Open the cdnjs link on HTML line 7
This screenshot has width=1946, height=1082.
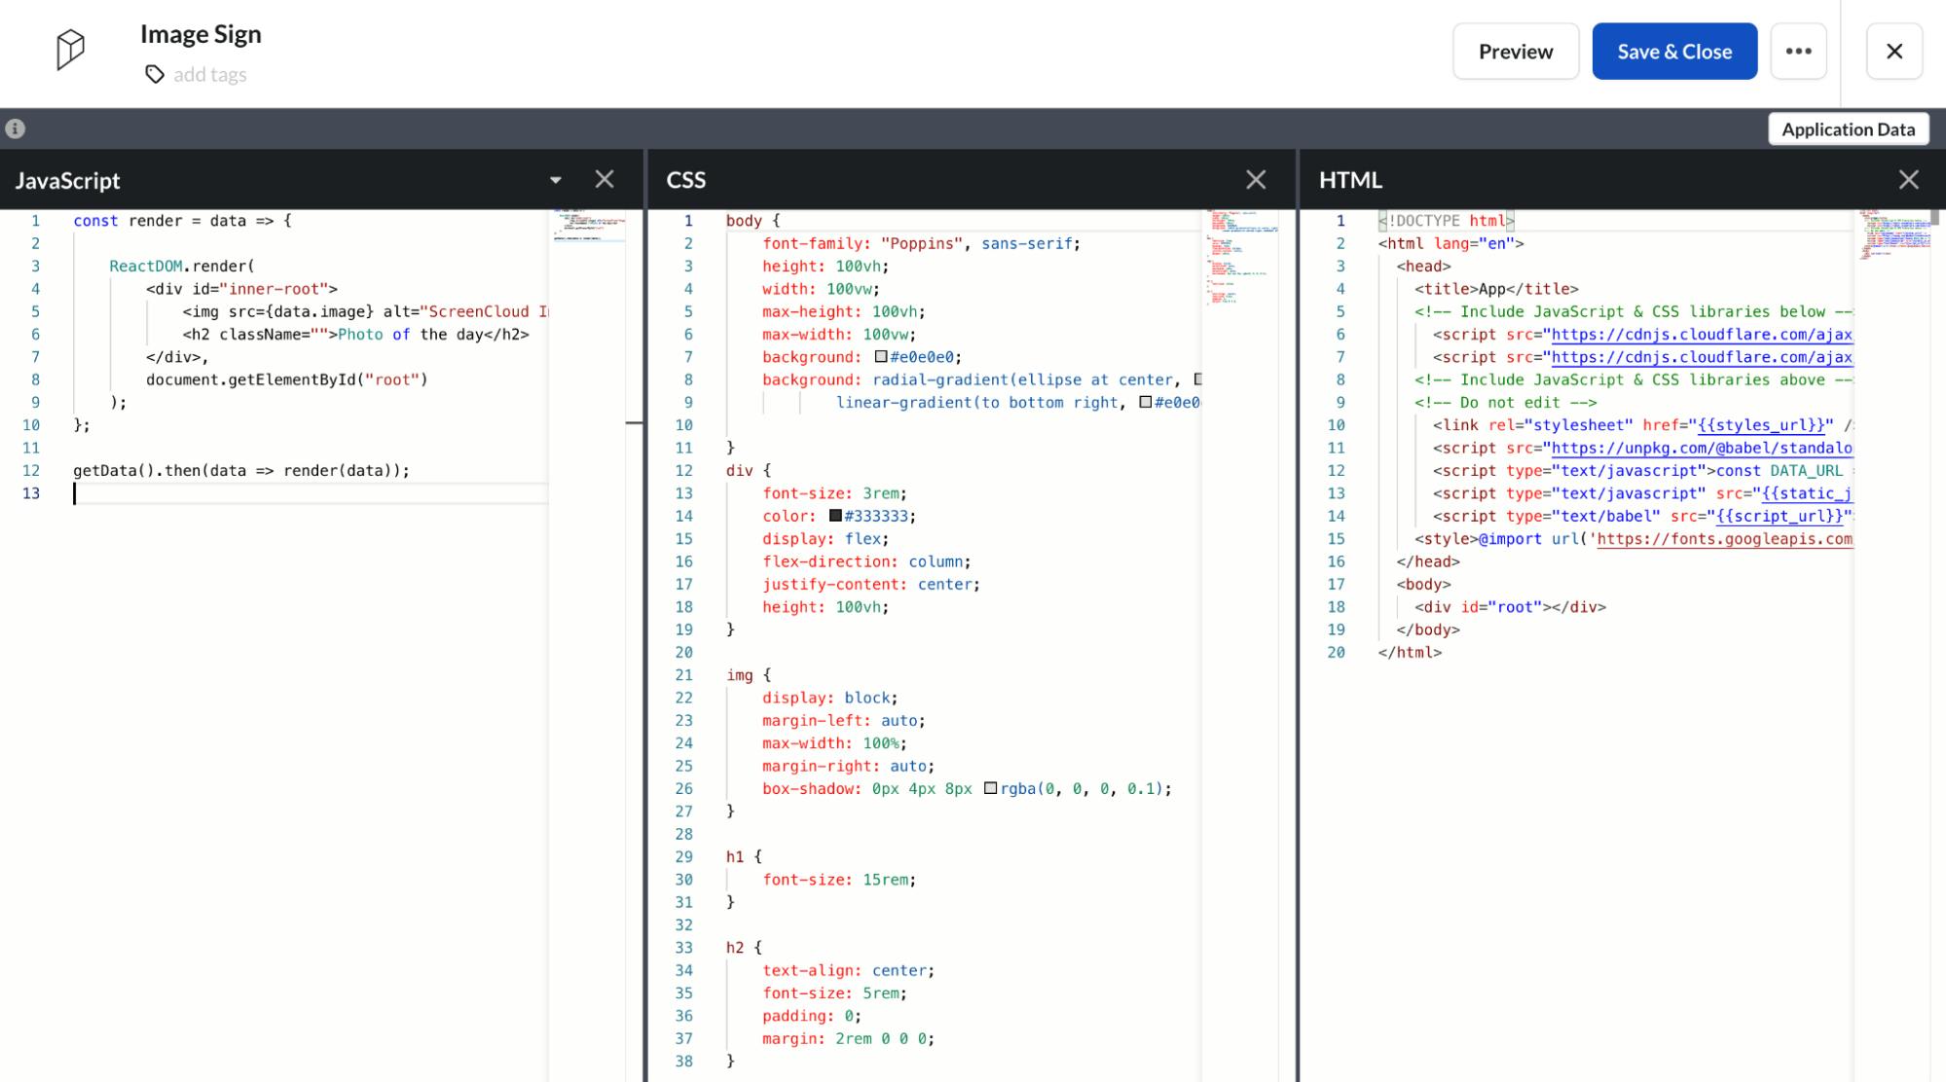1702,357
